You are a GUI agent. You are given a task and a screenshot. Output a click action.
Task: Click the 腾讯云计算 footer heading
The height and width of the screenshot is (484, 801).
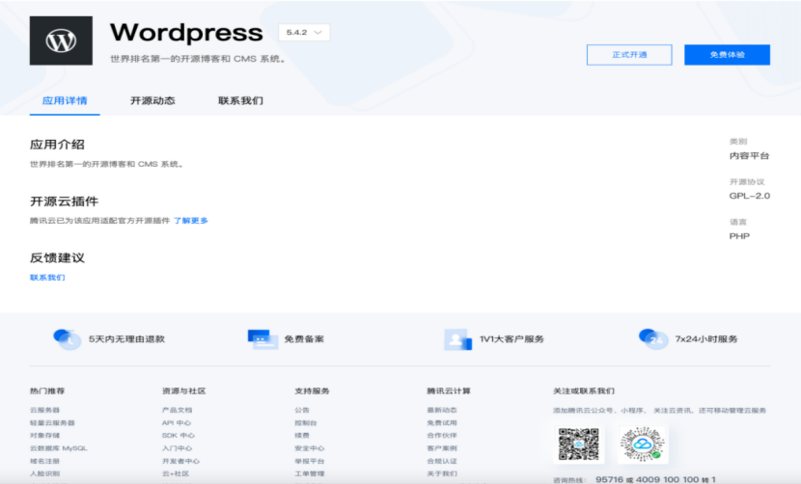(449, 391)
